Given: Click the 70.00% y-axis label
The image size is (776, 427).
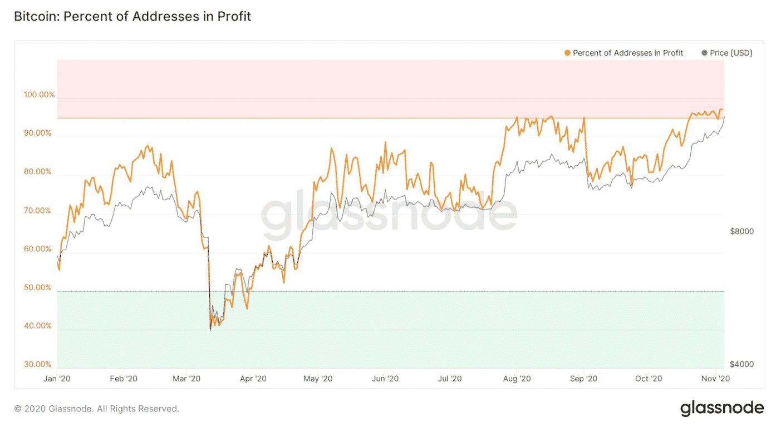Looking at the screenshot, I should pyautogui.click(x=37, y=211).
